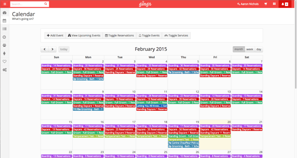Viewport: 297px width, 158px height.
Task: Open the paw print sidebar icon
Action: point(5,45)
